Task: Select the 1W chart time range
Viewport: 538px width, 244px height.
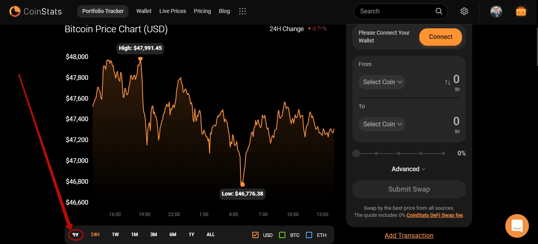Action: (115, 235)
